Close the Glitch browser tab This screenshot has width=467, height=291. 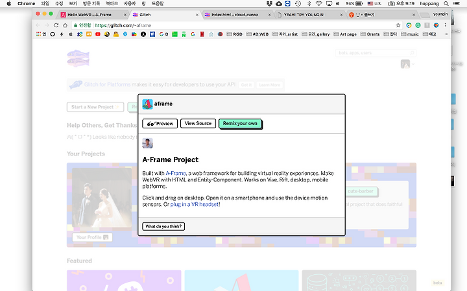(197, 15)
